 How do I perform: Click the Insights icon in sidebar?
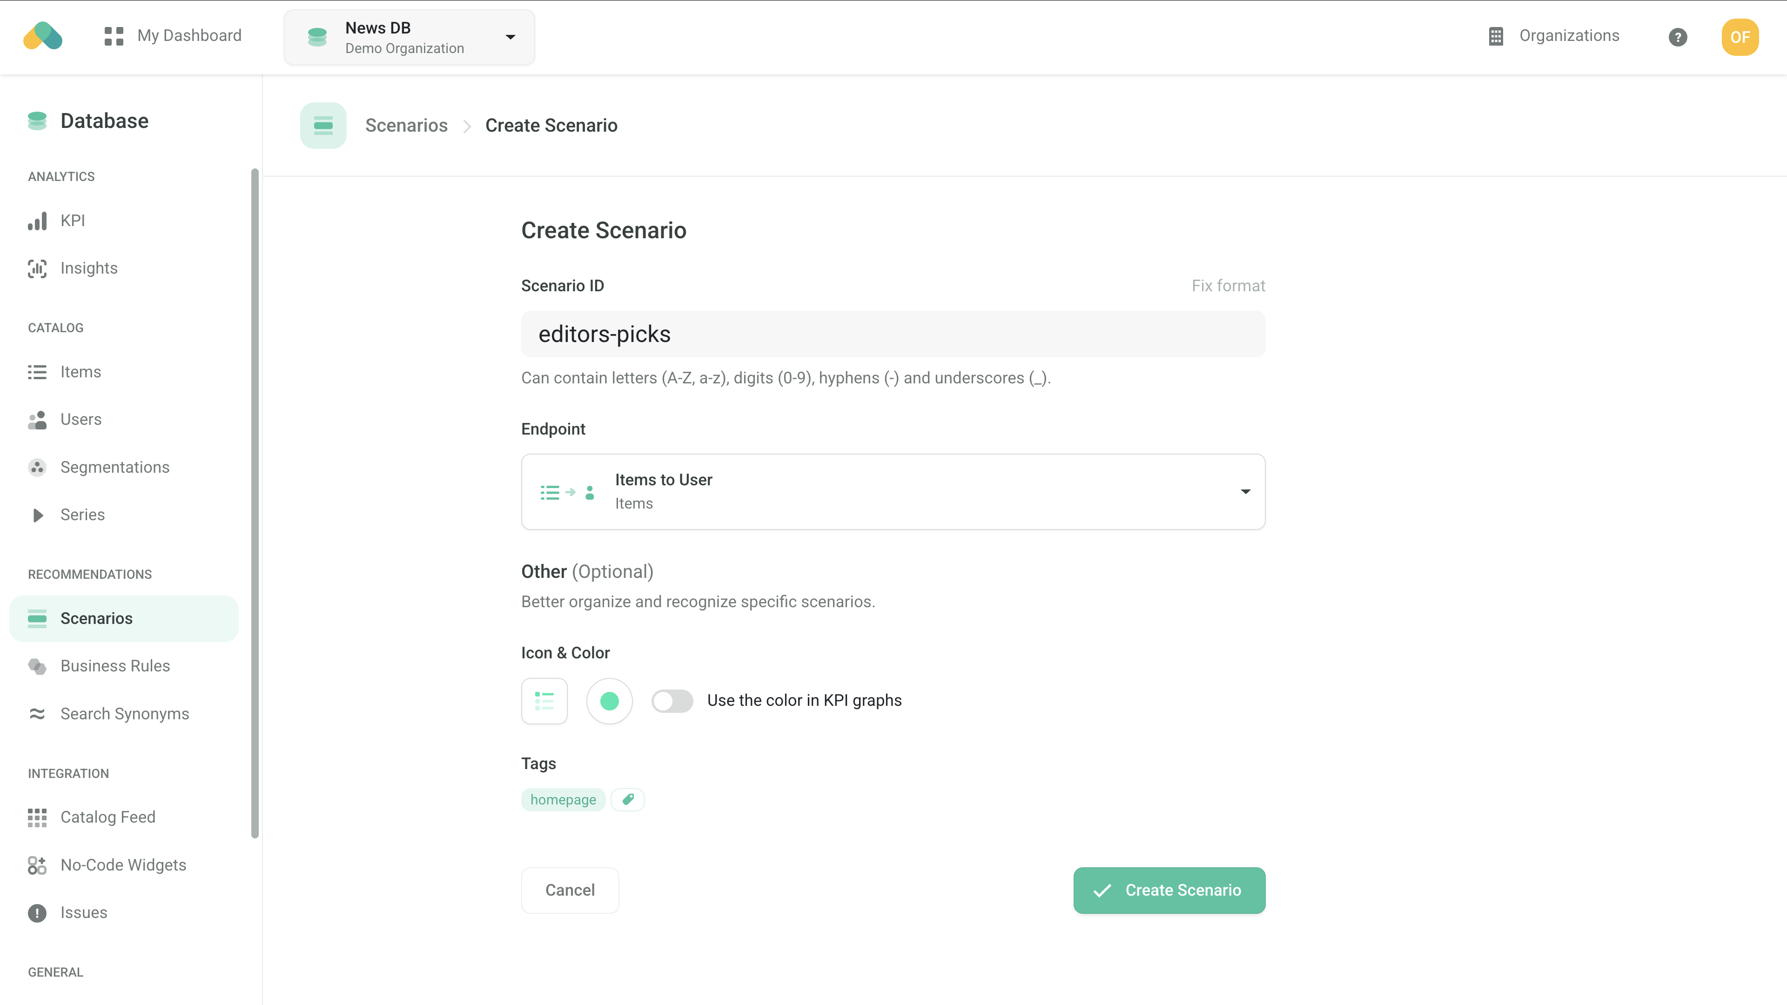[x=37, y=268]
